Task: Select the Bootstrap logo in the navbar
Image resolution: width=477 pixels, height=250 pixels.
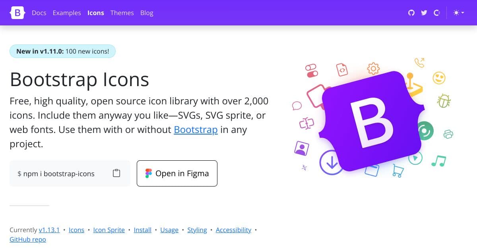Action: pos(17,13)
